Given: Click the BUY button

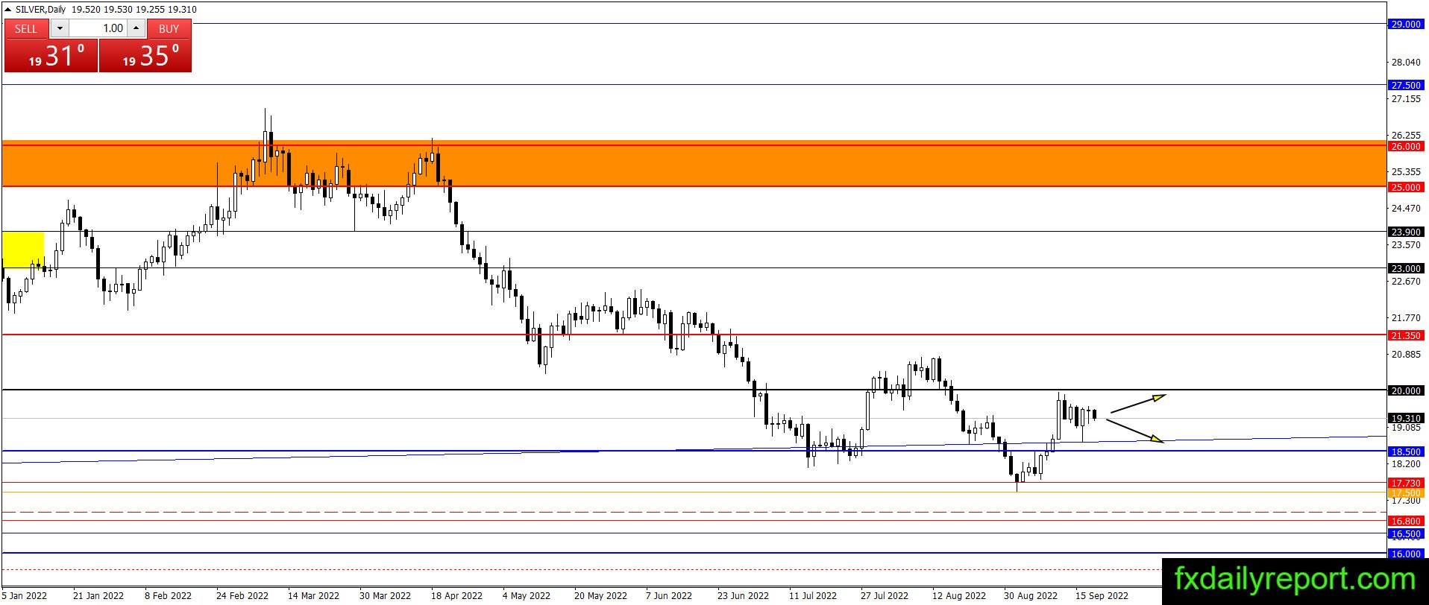Looking at the screenshot, I should tap(169, 28).
